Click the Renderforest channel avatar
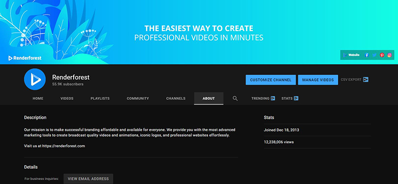Image resolution: width=398 pixels, height=184 pixels. point(35,79)
